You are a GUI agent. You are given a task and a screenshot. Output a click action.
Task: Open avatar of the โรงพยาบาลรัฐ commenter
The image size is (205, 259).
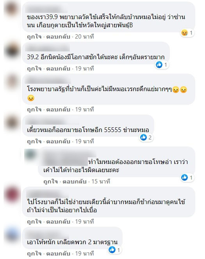tap(12, 81)
